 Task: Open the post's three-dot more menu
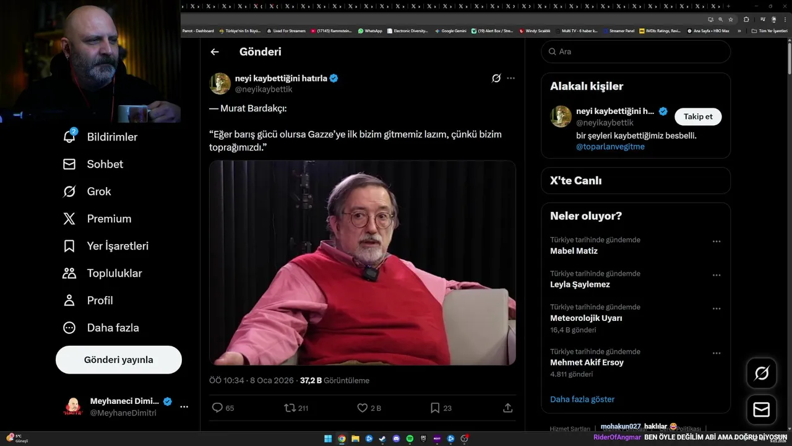coord(510,78)
